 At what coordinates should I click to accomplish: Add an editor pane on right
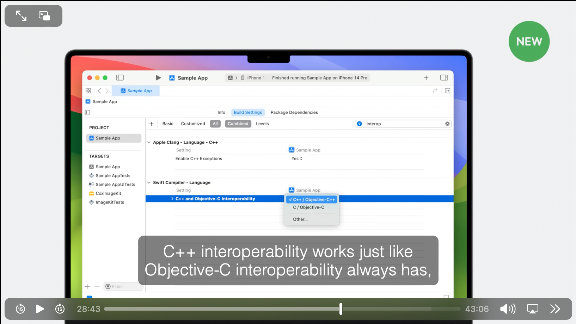[x=448, y=91]
